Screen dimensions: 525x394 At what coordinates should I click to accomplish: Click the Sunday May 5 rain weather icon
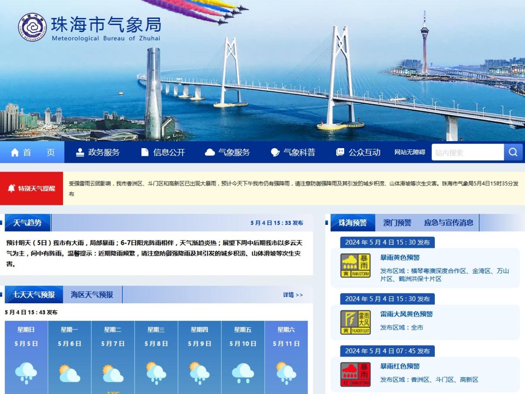click(26, 373)
